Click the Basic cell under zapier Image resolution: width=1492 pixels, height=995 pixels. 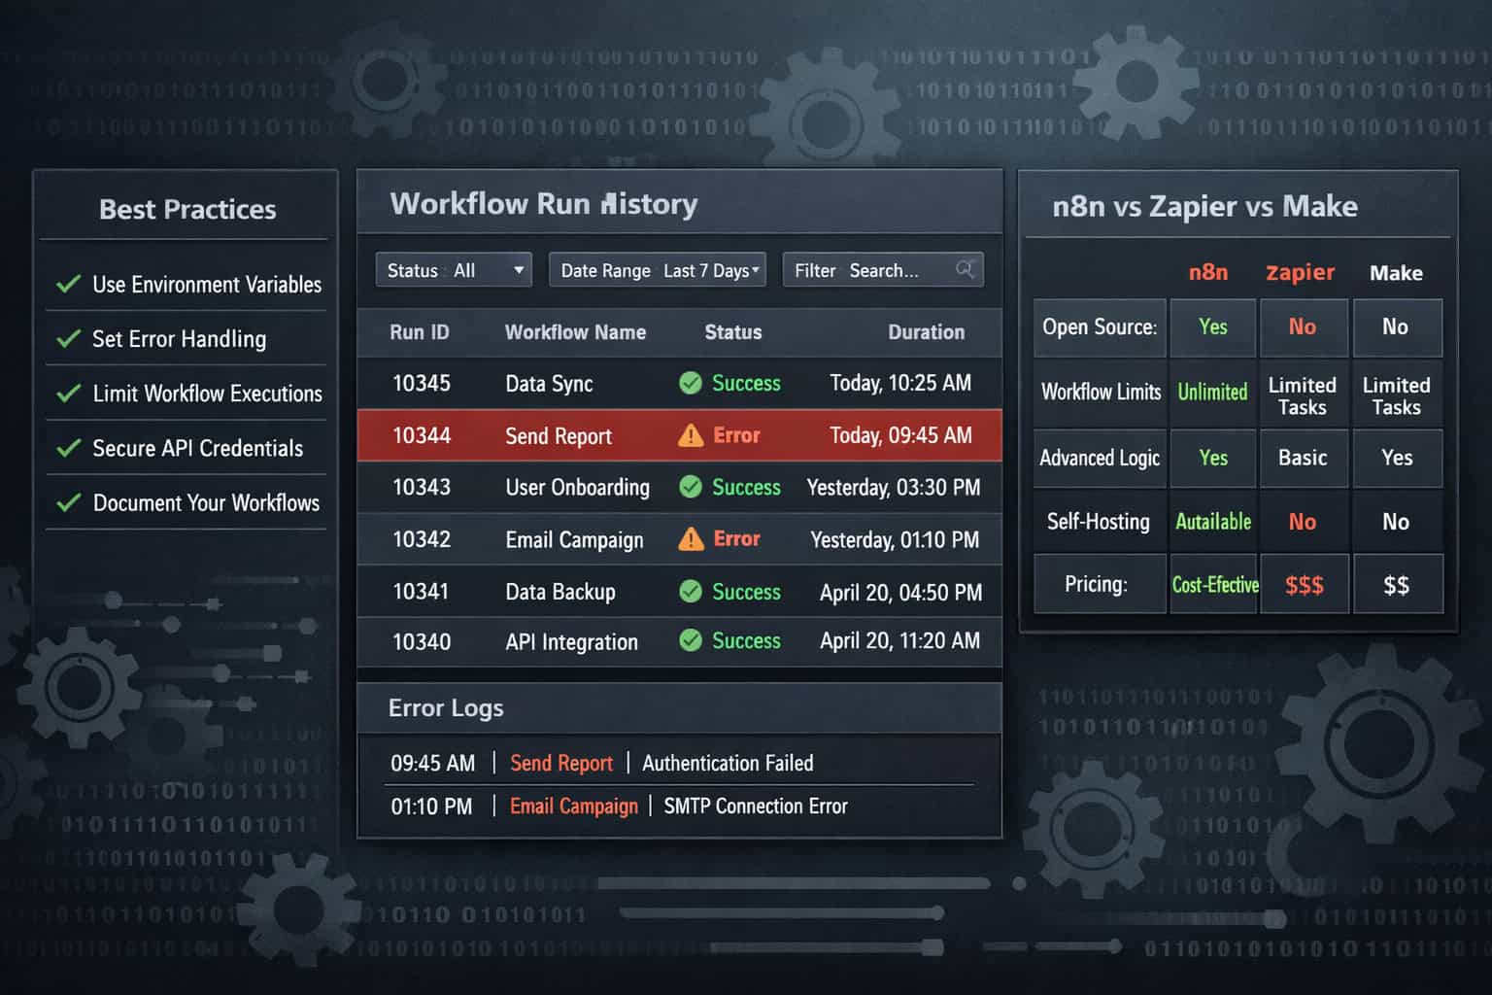click(1303, 458)
